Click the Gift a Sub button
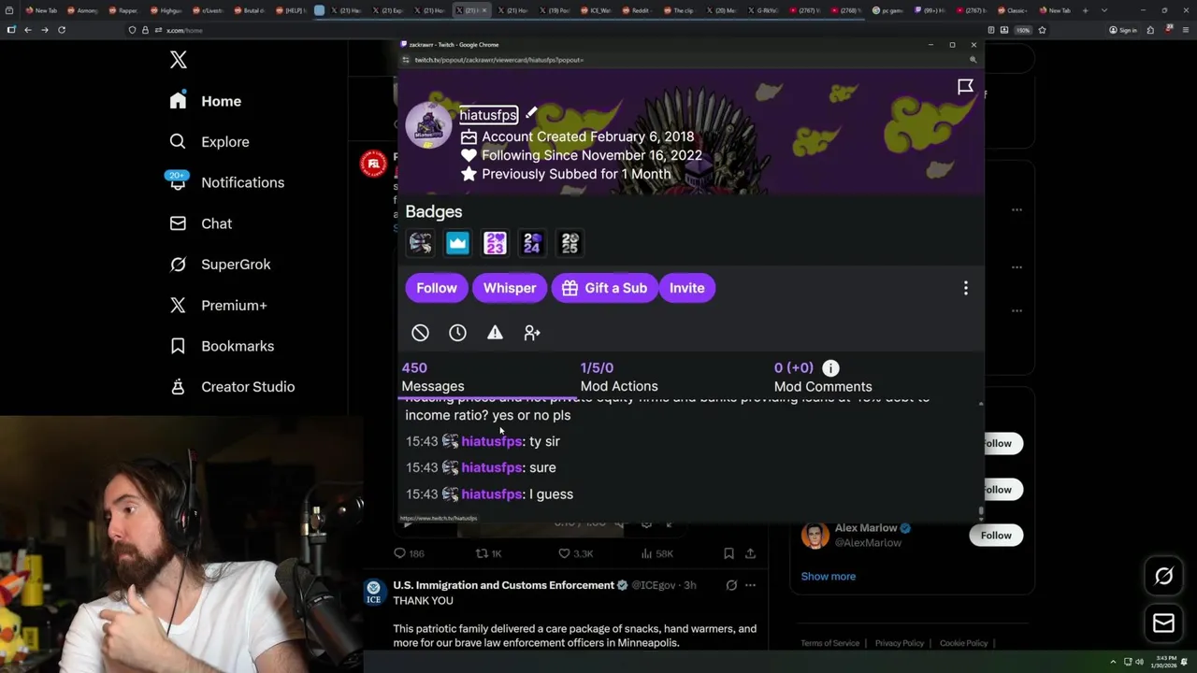The width and height of the screenshot is (1197, 673). point(604,288)
